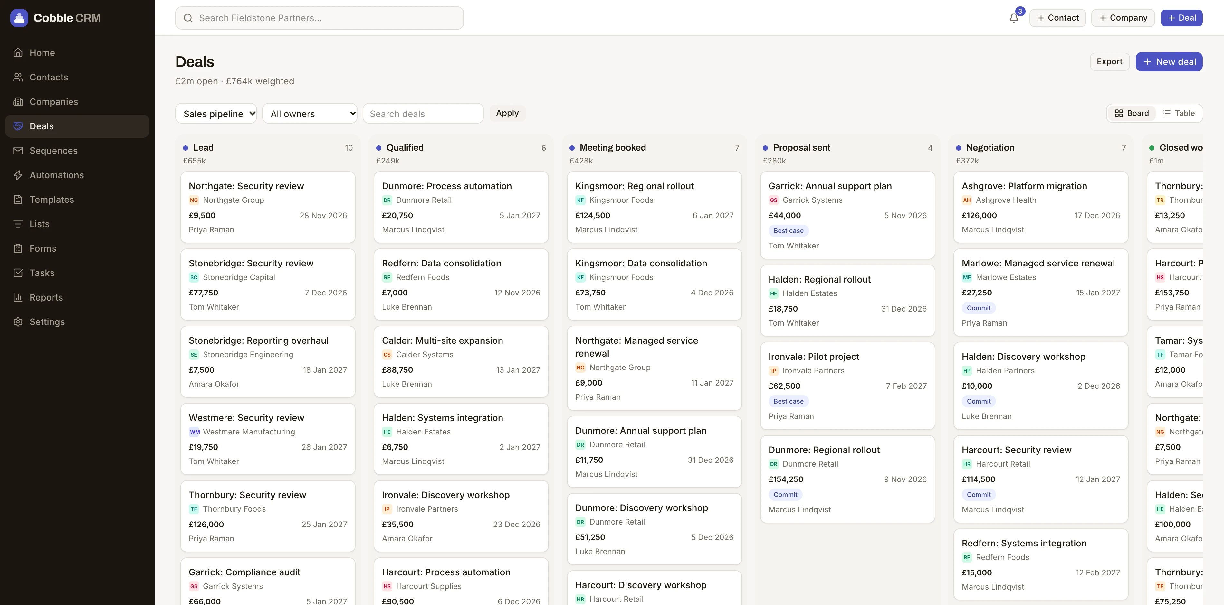Click the Lead column header
Viewport: 1224px width, 605px height.
203,148
